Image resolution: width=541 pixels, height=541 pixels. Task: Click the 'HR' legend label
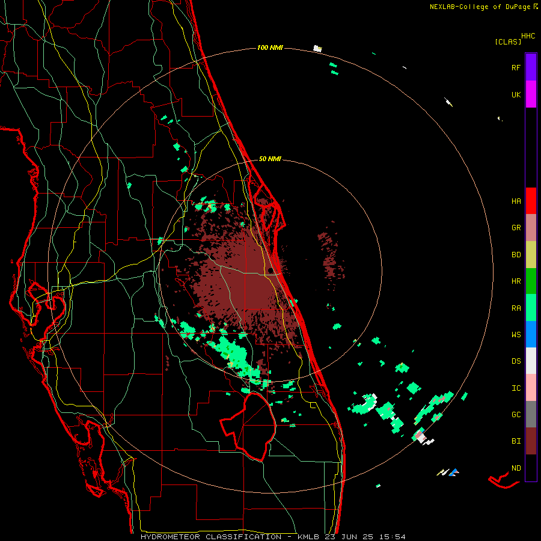point(516,281)
